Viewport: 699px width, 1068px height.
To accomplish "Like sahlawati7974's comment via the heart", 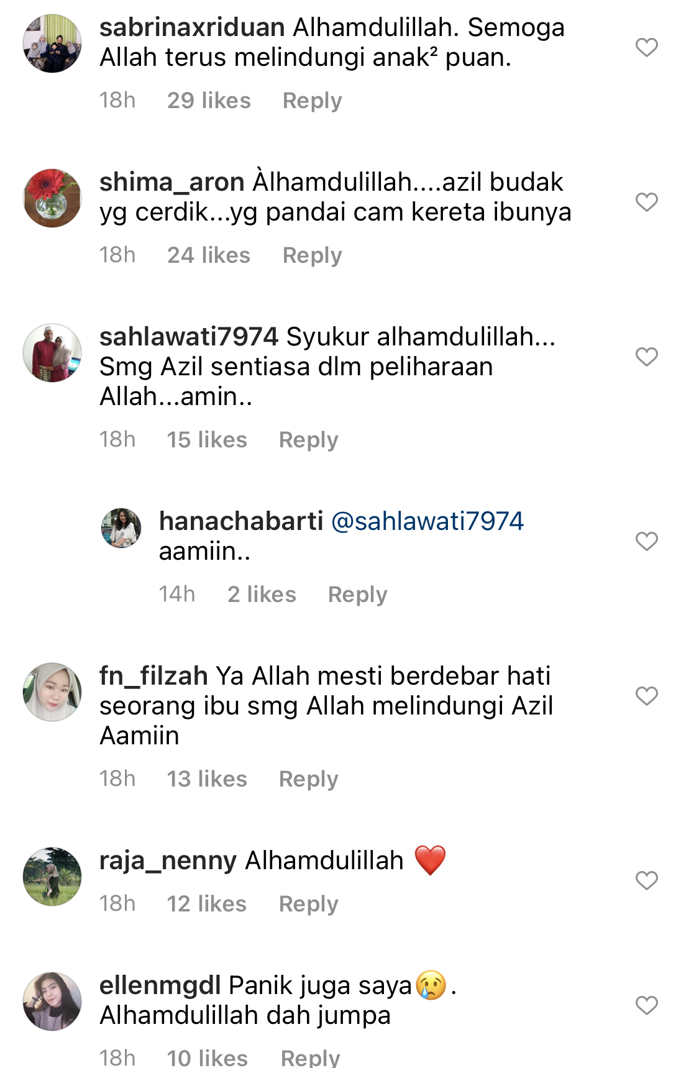I will point(646,357).
